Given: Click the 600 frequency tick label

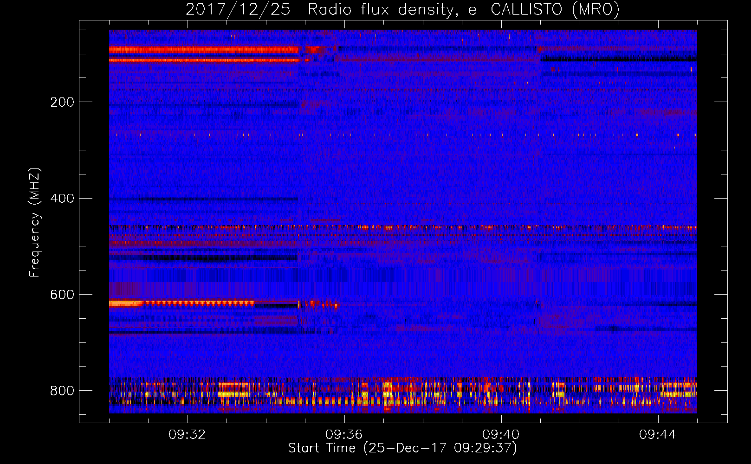Looking at the screenshot, I should coord(62,295).
